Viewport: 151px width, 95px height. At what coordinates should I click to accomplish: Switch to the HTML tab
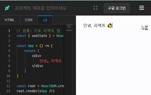pyautogui.click(x=10, y=20)
